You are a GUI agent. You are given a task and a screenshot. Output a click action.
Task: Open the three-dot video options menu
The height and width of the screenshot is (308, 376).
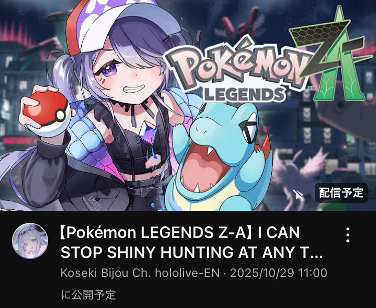pyautogui.click(x=348, y=235)
